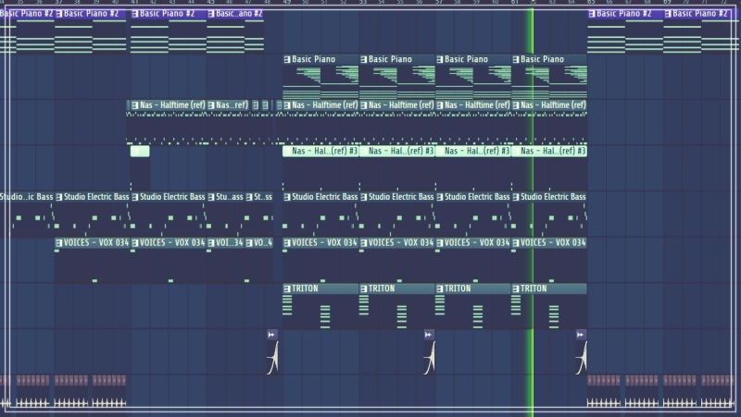Open the TRITON clip menu at bar 49
The width and height of the screenshot is (741, 417).
[289, 288]
